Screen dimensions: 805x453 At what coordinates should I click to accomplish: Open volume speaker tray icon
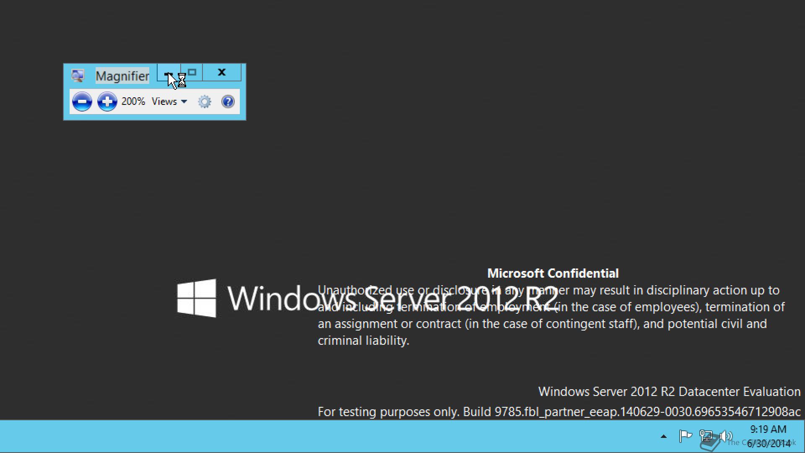[x=726, y=437]
